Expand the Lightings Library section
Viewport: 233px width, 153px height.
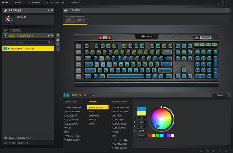pyautogui.click(x=28, y=138)
